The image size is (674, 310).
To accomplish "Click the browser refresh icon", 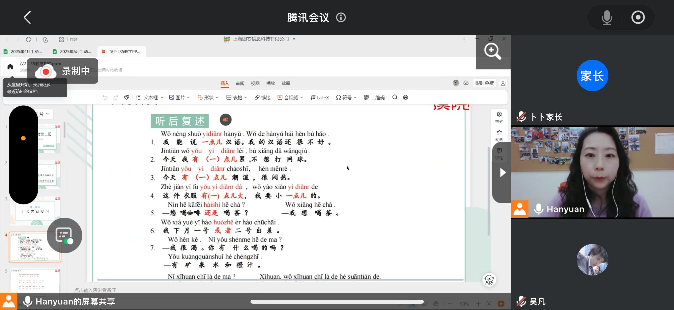I will pos(28,39).
